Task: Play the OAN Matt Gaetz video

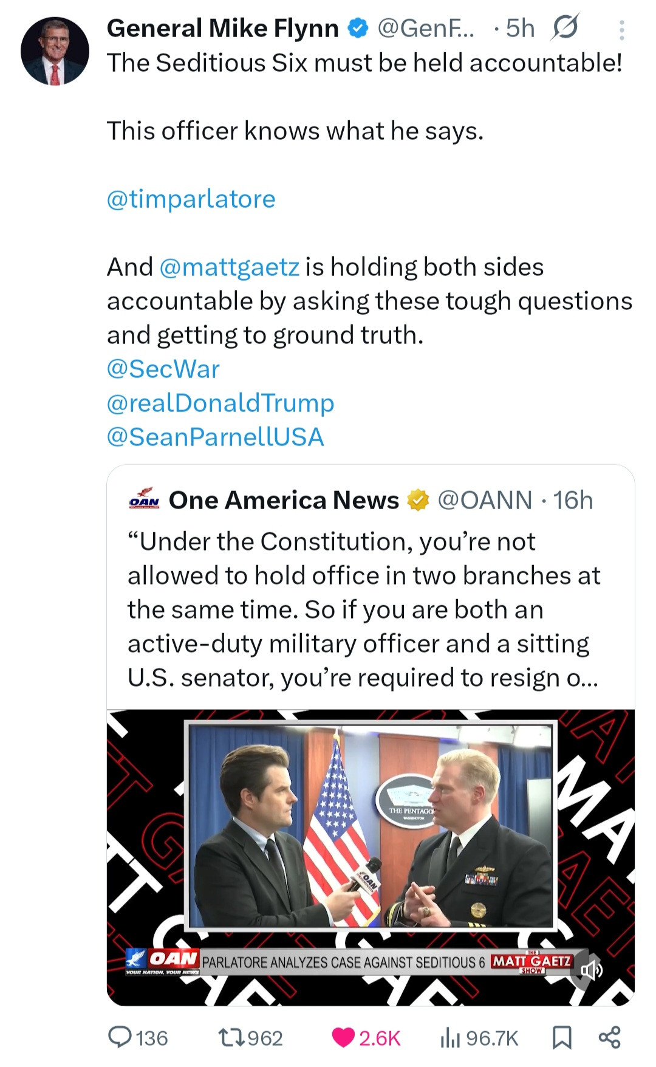Action: (x=371, y=826)
